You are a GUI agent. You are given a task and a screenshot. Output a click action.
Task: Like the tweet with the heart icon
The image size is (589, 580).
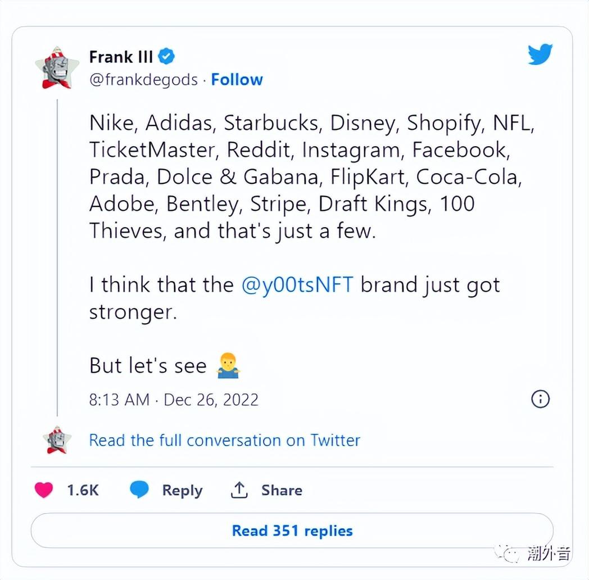tap(44, 490)
